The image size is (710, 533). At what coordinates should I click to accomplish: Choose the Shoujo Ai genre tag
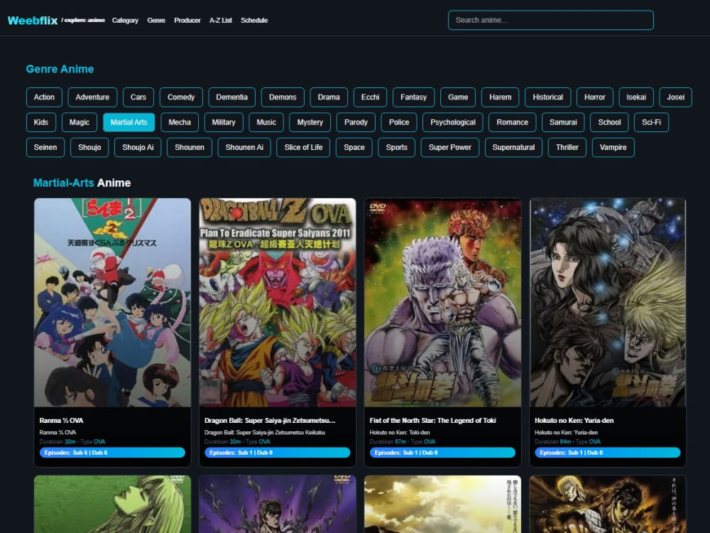(138, 147)
